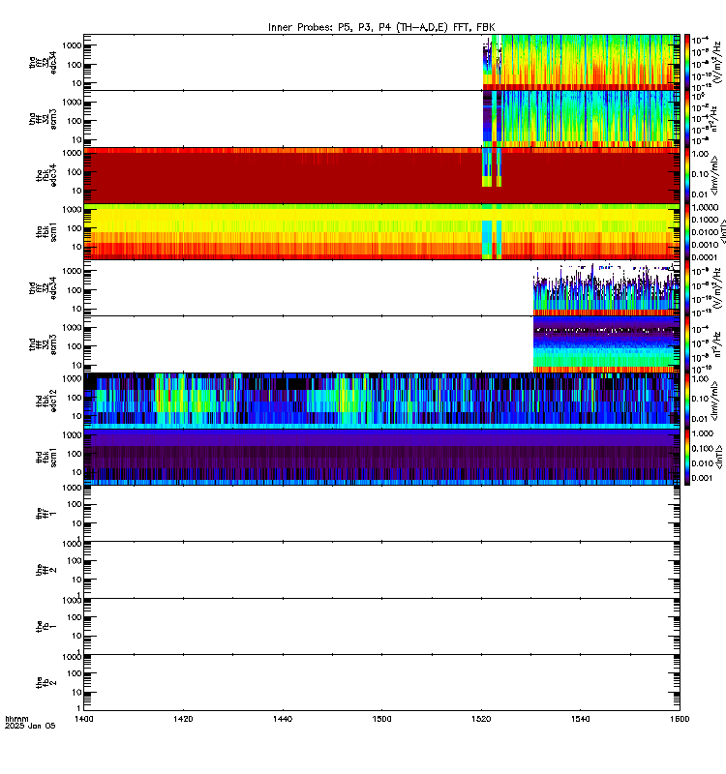Click the 'tha fbk edc34' panel label
Screen dimensions: 726x774
coord(46,175)
